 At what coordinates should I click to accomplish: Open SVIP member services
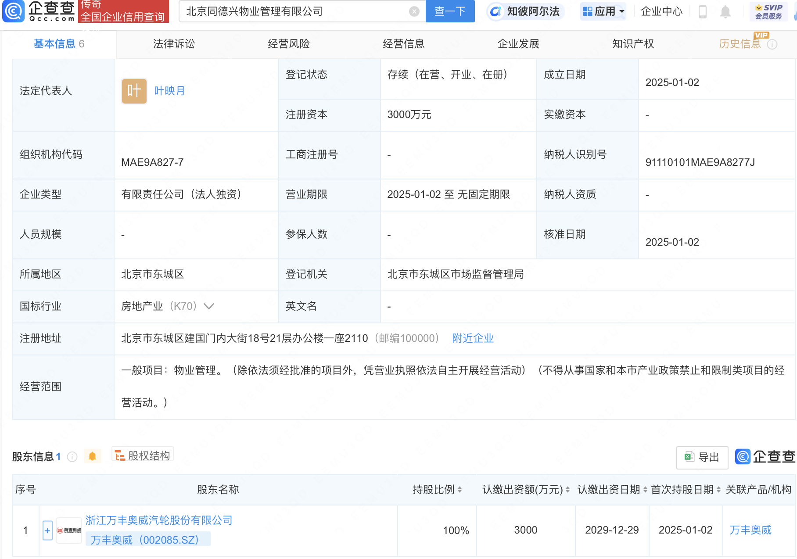(768, 11)
